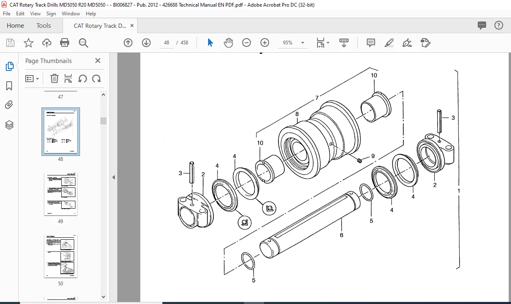
Task: Select the CAT Rotary Track document tab
Action: pos(100,25)
